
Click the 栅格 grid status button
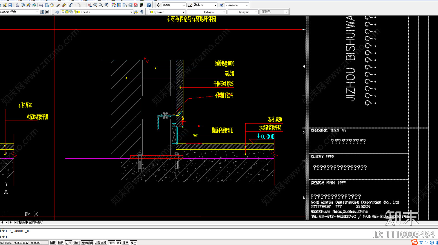point(60,243)
